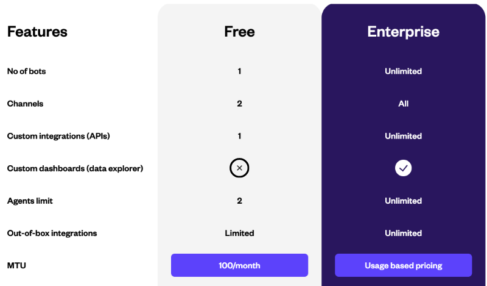Click the No of bots label
Viewport: 487px width, 286px height.
26,71
